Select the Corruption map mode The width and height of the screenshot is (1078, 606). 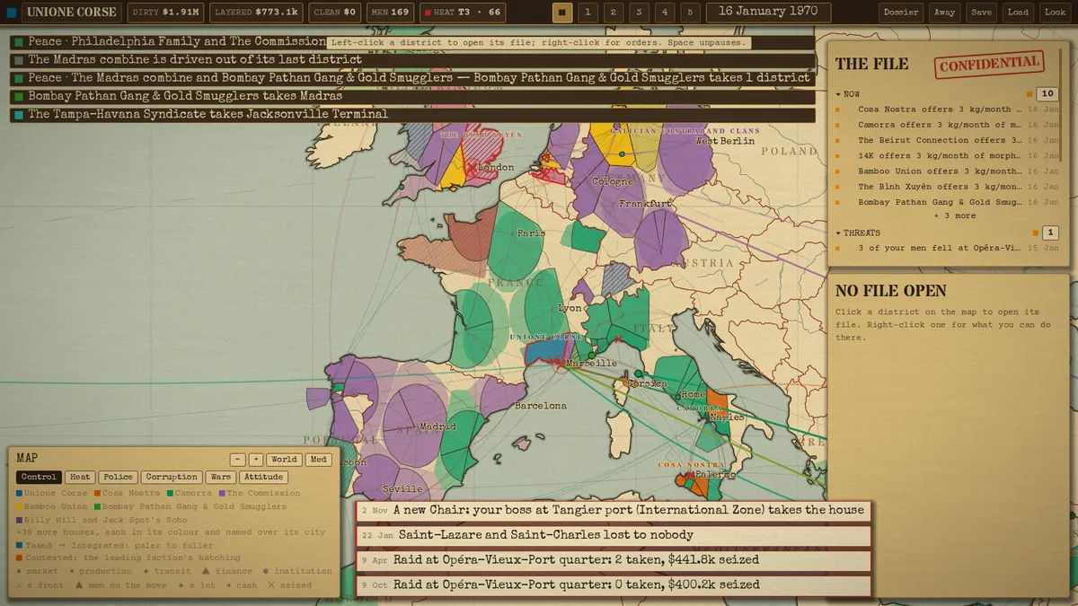pos(172,478)
